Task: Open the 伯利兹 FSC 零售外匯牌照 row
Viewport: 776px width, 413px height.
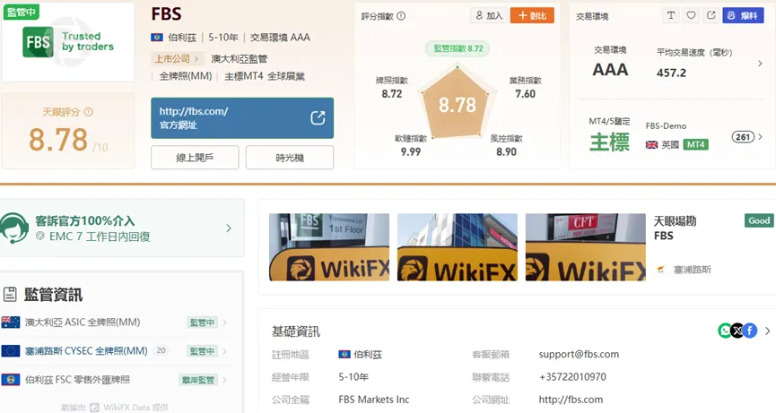Action: click(115, 380)
